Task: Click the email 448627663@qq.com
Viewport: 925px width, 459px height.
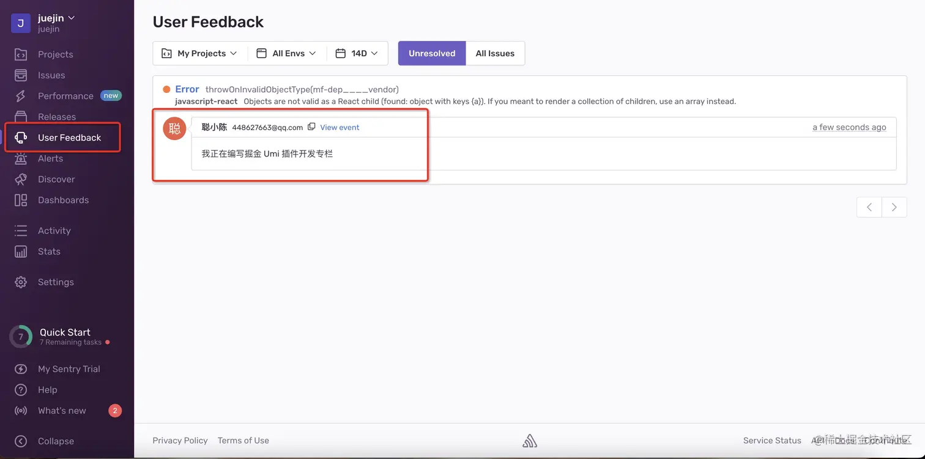Action: click(x=267, y=127)
